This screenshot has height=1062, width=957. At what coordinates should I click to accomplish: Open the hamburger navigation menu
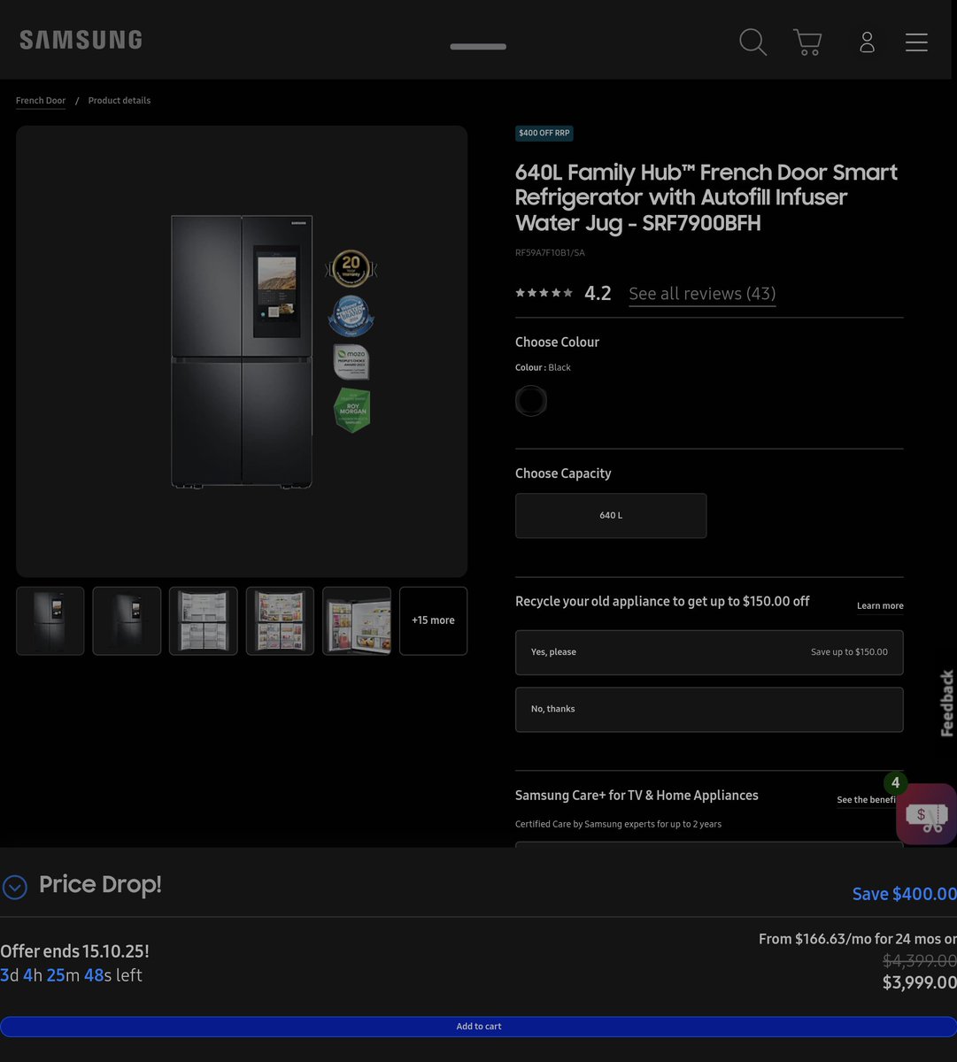(916, 42)
